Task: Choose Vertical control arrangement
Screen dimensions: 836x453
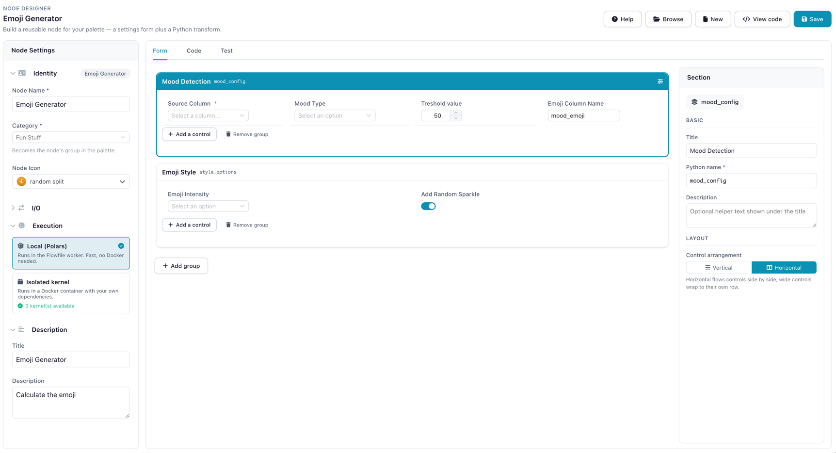Action: click(x=719, y=268)
